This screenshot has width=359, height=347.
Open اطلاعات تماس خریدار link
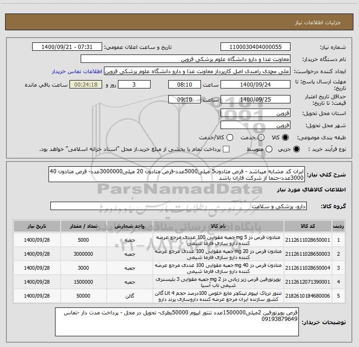click(77, 71)
